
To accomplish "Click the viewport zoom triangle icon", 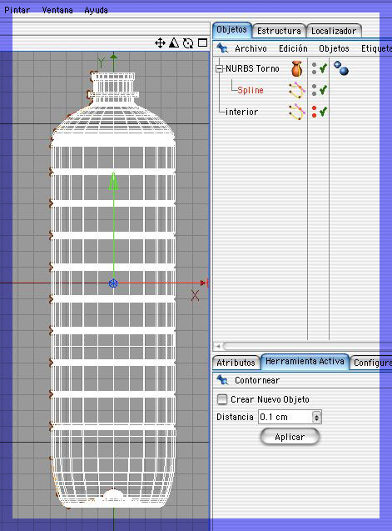I will pyautogui.click(x=174, y=43).
